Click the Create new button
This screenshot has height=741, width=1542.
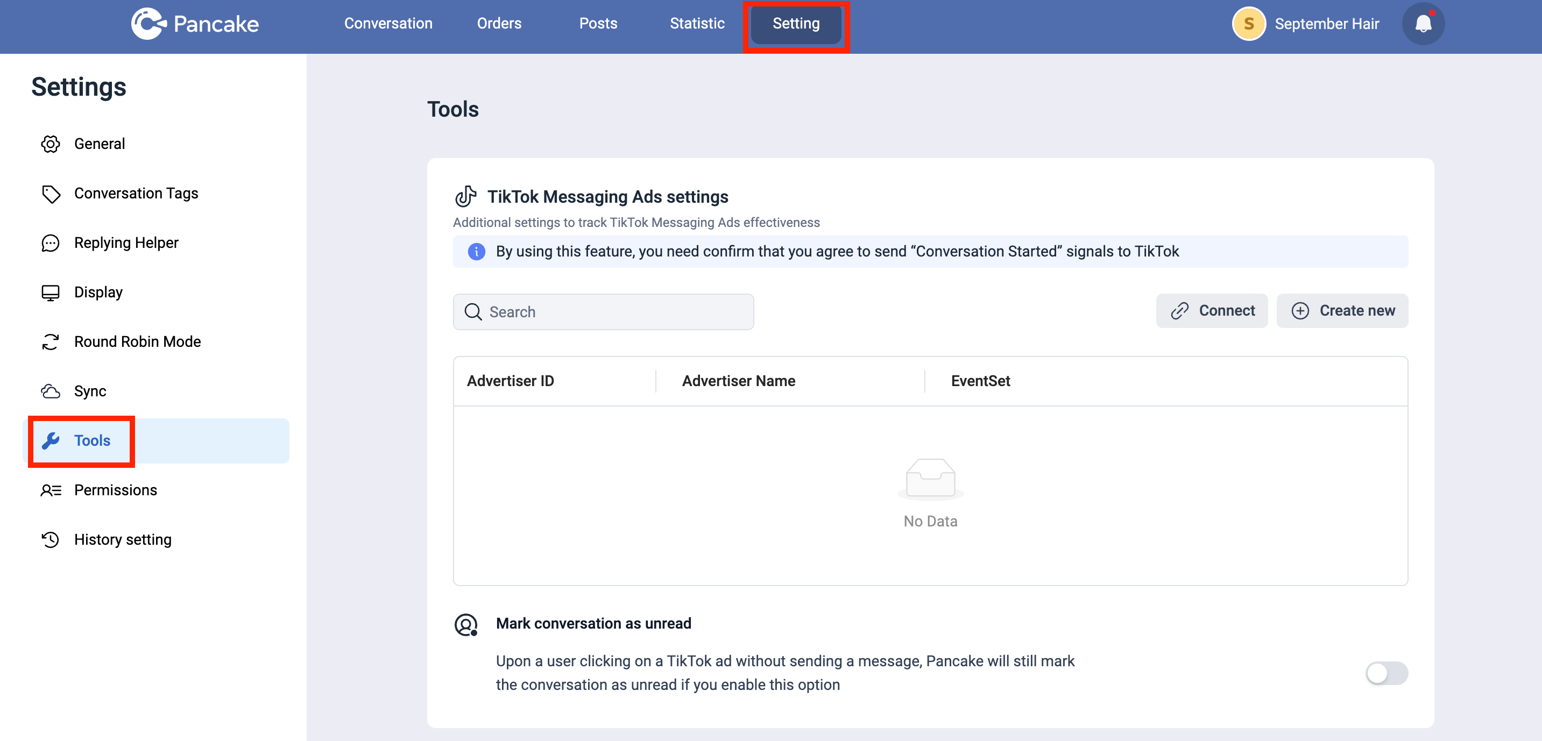[x=1342, y=310]
